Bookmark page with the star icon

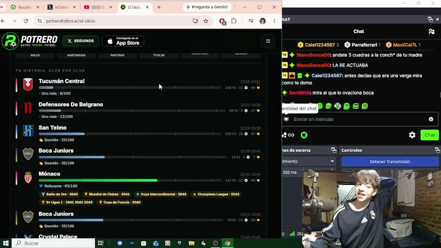point(206,21)
